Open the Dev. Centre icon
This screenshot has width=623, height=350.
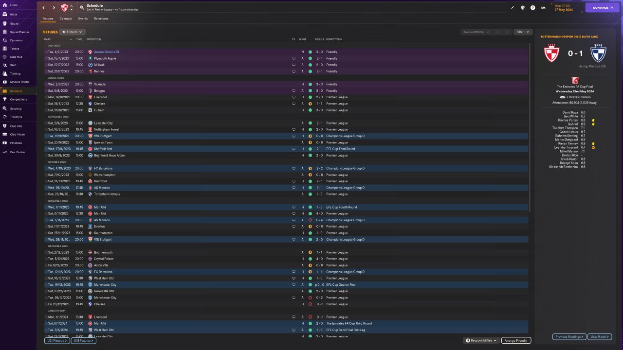[x=4, y=152]
